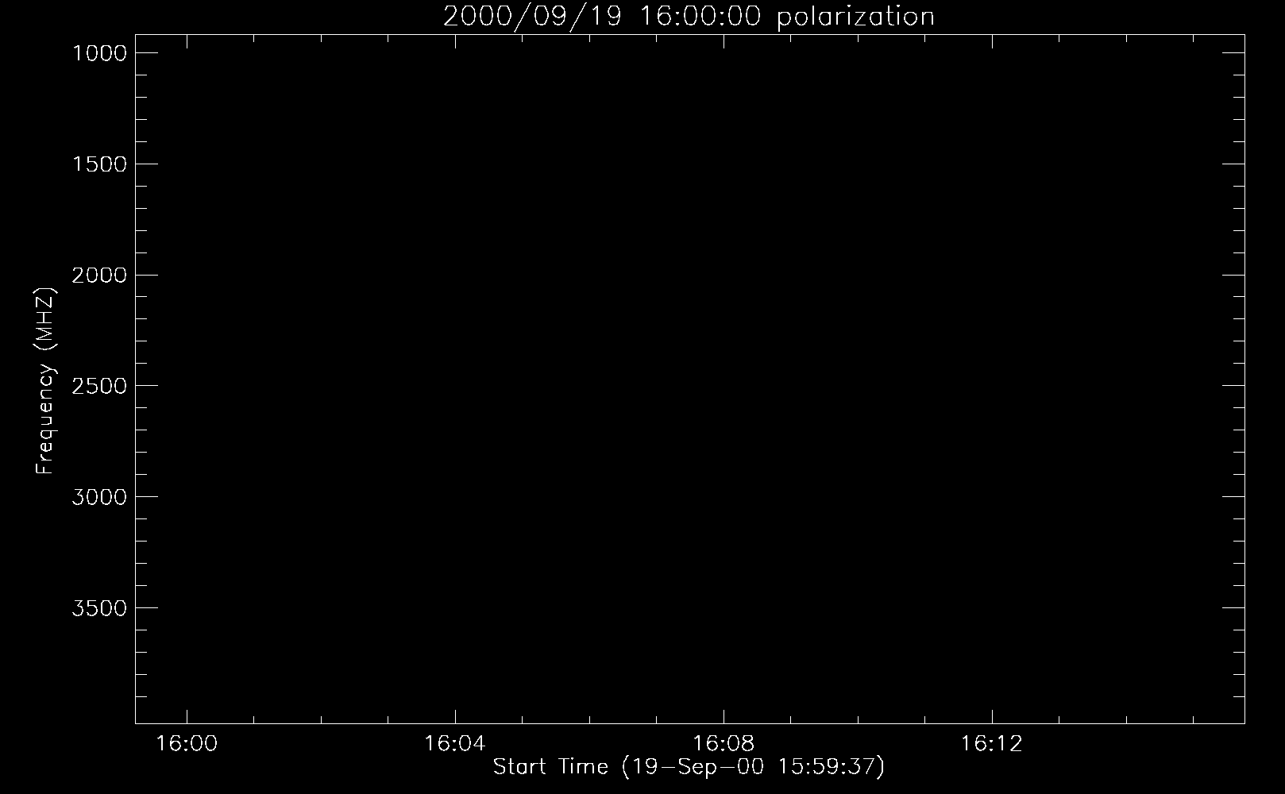
Task: Click the 1500 frequency tick label
Action: (x=99, y=164)
